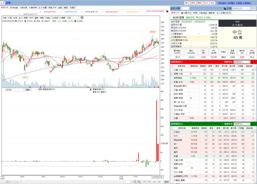Click the 5MA legend color line
257x184 pixels.
(41, 12)
